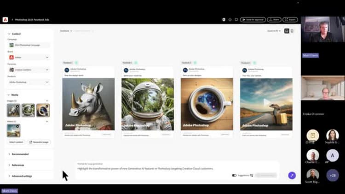Open Sophia G participant avatar
The image size is (345, 194).
point(333,135)
